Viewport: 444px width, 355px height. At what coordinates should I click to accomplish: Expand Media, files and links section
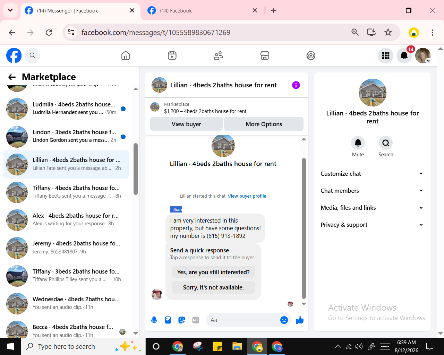point(372,208)
